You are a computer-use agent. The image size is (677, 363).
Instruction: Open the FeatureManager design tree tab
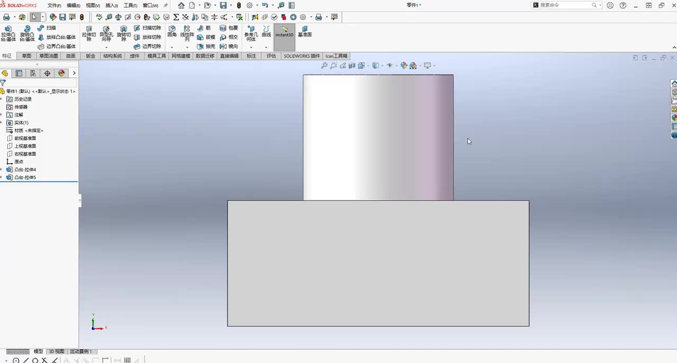pyautogui.click(x=5, y=74)
